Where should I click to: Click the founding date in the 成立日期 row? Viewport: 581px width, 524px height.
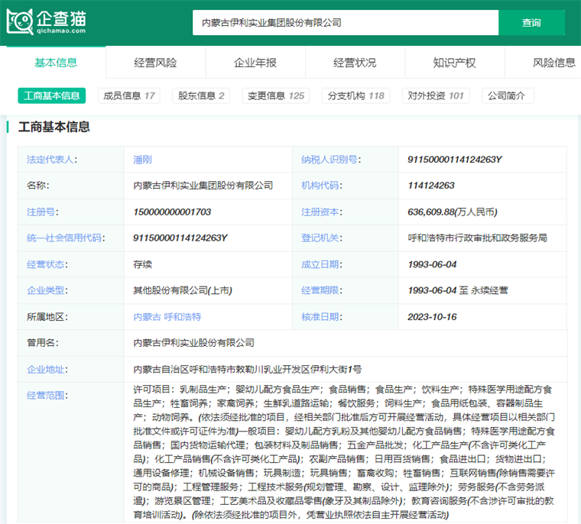[x=432, y=264]
